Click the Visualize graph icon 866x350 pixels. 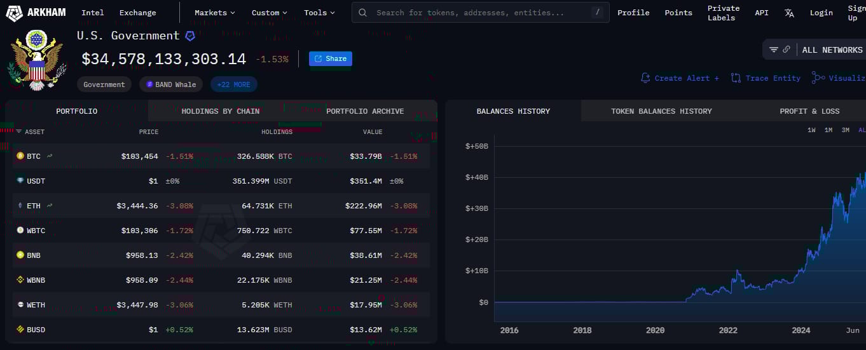click(x=818, y=77)
